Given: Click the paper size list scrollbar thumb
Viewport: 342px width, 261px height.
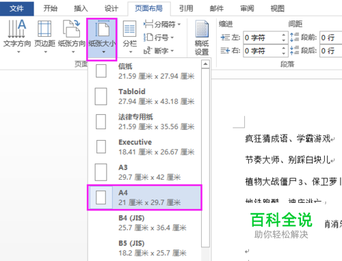Looking at the screenshot, I should click(x=205, y=158).
